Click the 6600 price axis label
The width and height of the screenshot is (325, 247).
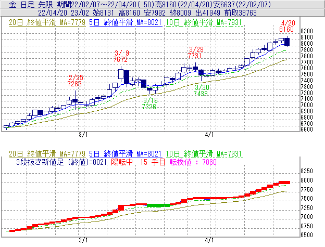click(307, 129)
